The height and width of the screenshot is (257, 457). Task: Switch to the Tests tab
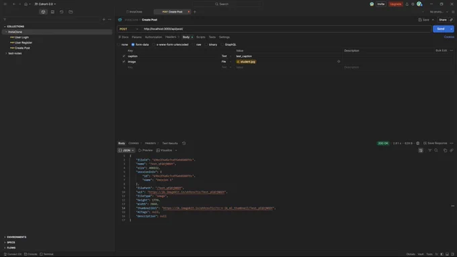pos(212,38)
